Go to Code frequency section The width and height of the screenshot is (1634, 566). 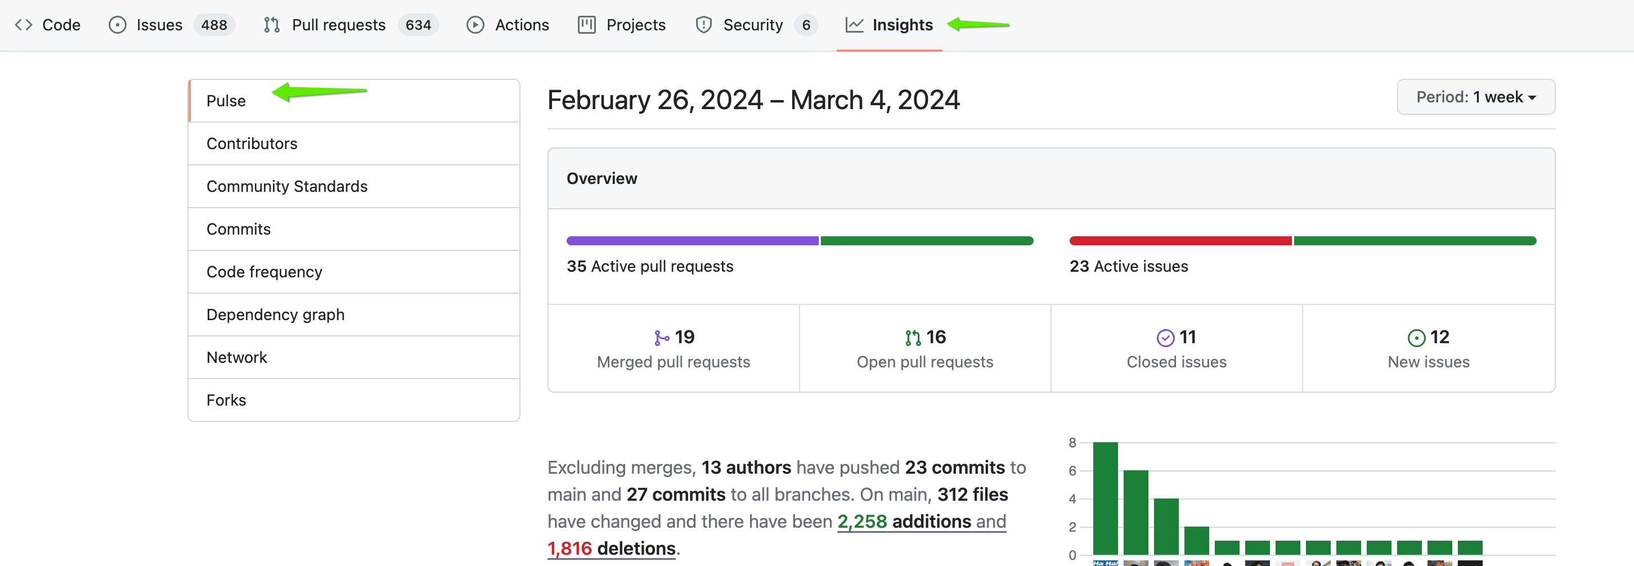264,272
